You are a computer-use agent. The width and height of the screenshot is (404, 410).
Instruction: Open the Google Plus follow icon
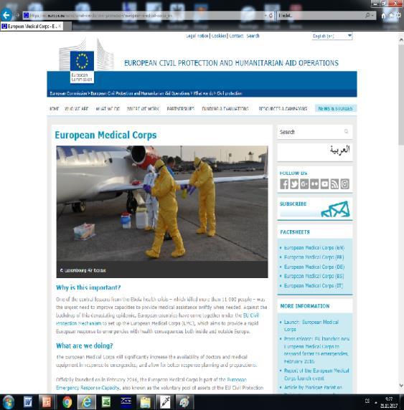point(304,184)
